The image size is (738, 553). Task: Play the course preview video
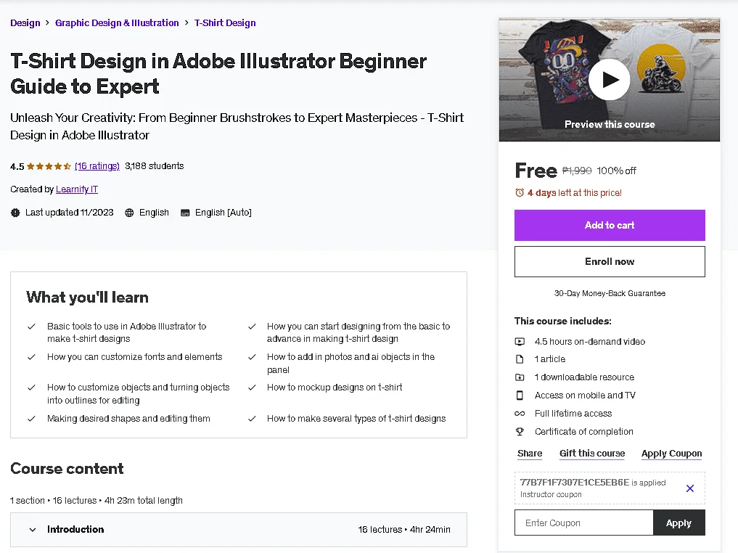[609, 80]
